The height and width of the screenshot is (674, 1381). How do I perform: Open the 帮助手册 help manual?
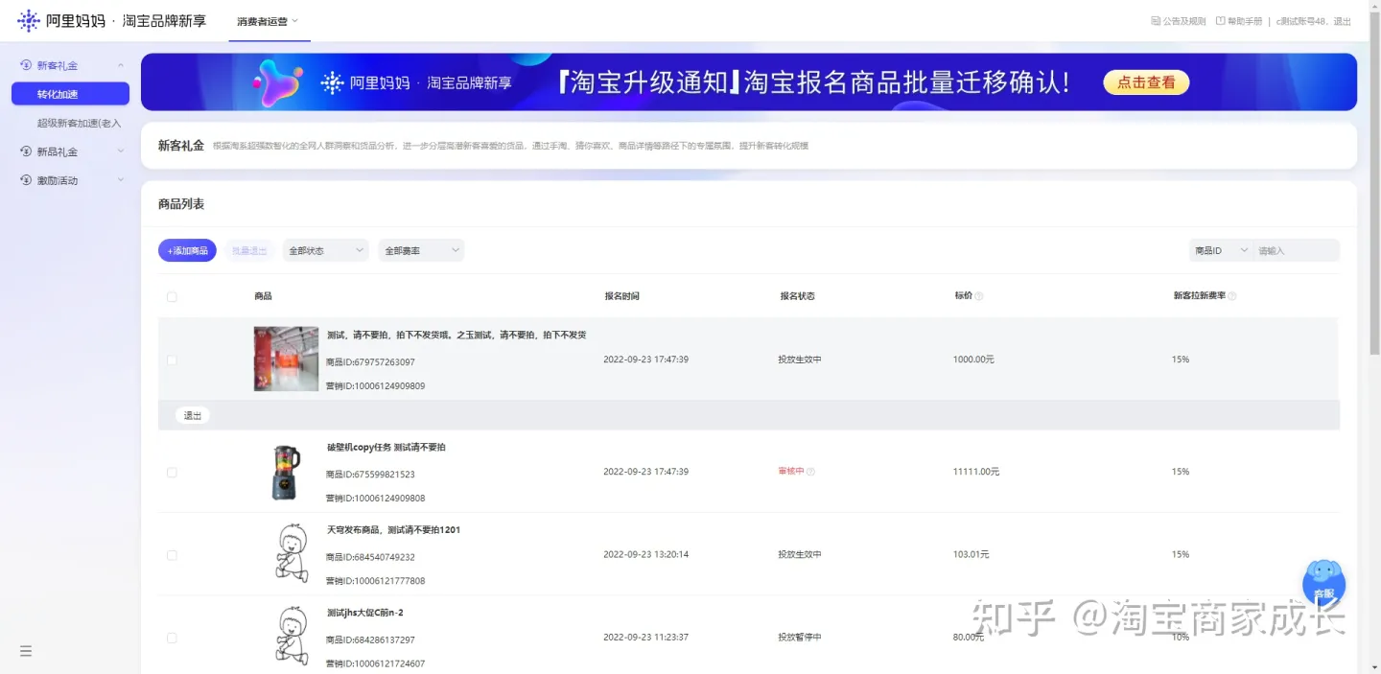[1239, 21]
